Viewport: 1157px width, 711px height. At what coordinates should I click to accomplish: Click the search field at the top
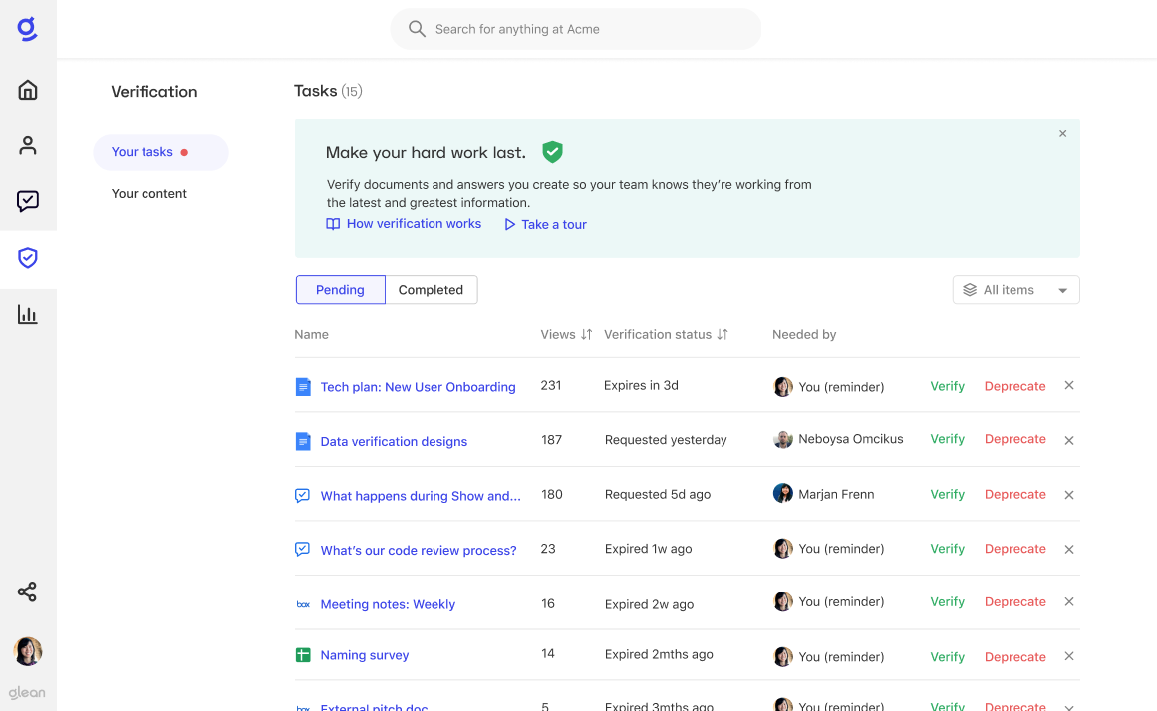tap(575, 28)
